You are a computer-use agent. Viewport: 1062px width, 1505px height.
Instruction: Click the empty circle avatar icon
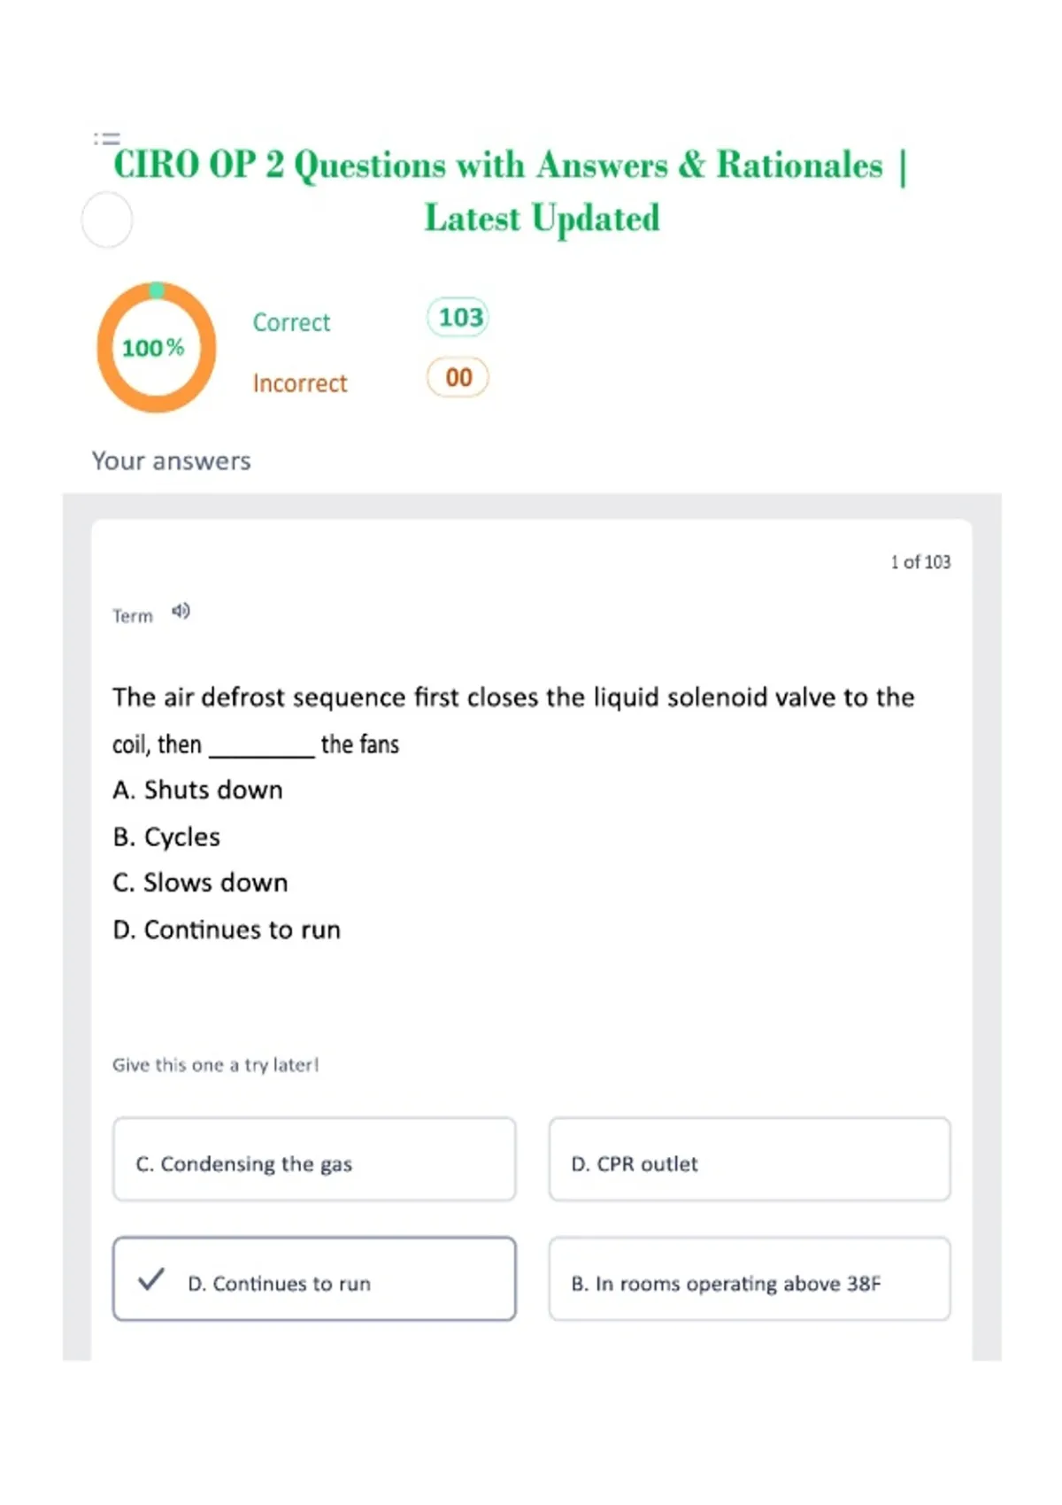pyautogui.click(x=107, y=220)
